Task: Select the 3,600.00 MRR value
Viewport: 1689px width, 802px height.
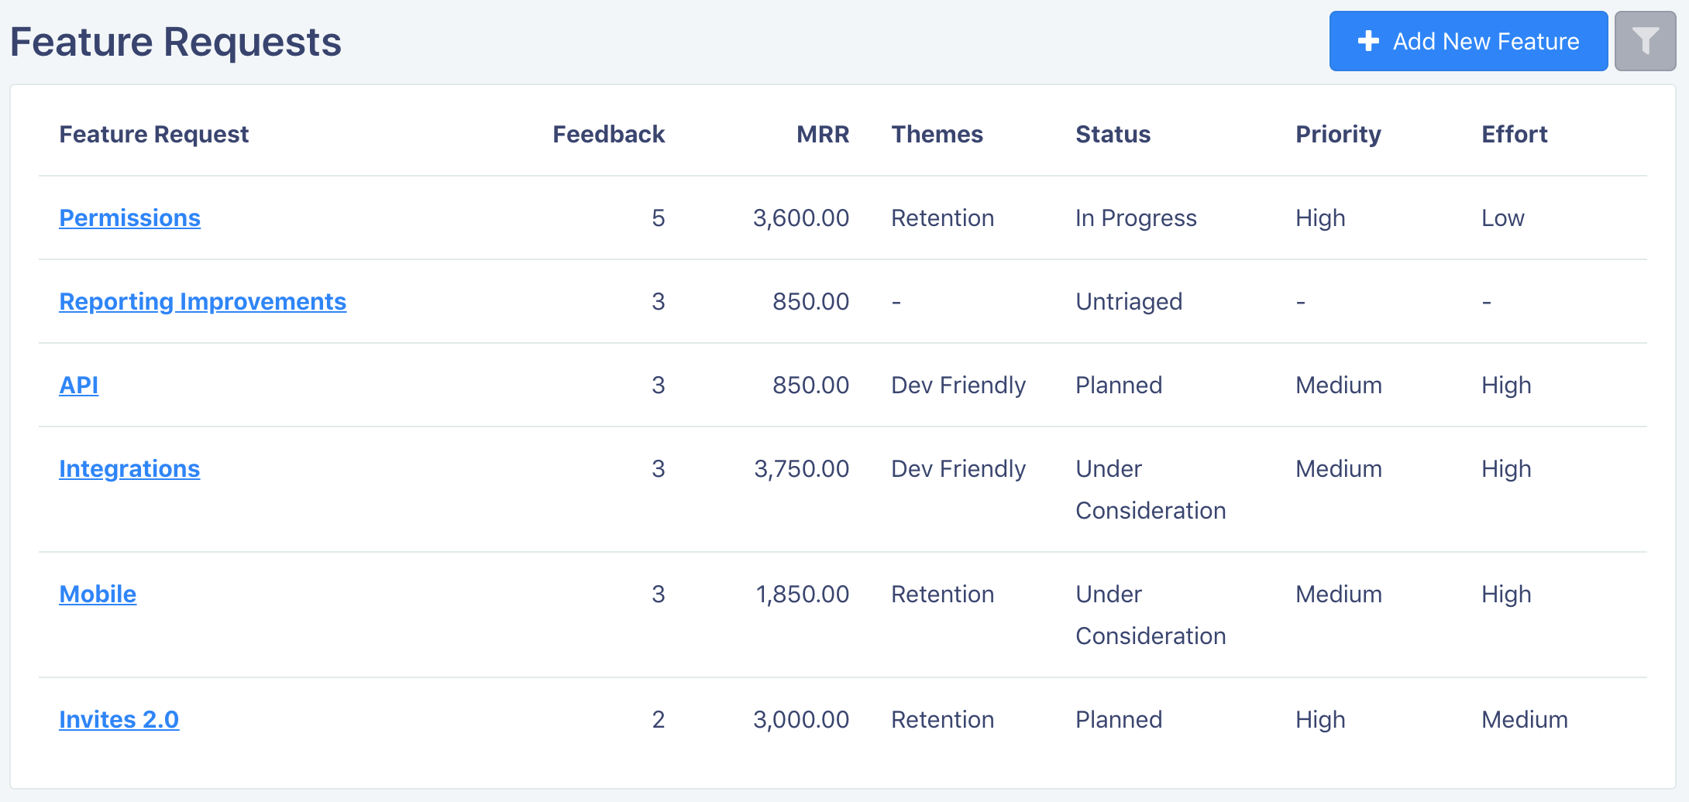Action: point(801,218)
